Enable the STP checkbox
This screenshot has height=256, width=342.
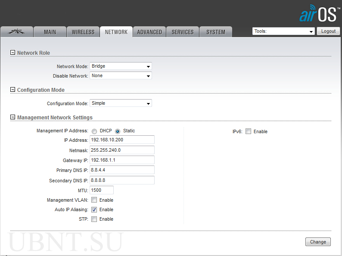pyautogui.click(x=94, y=219)
